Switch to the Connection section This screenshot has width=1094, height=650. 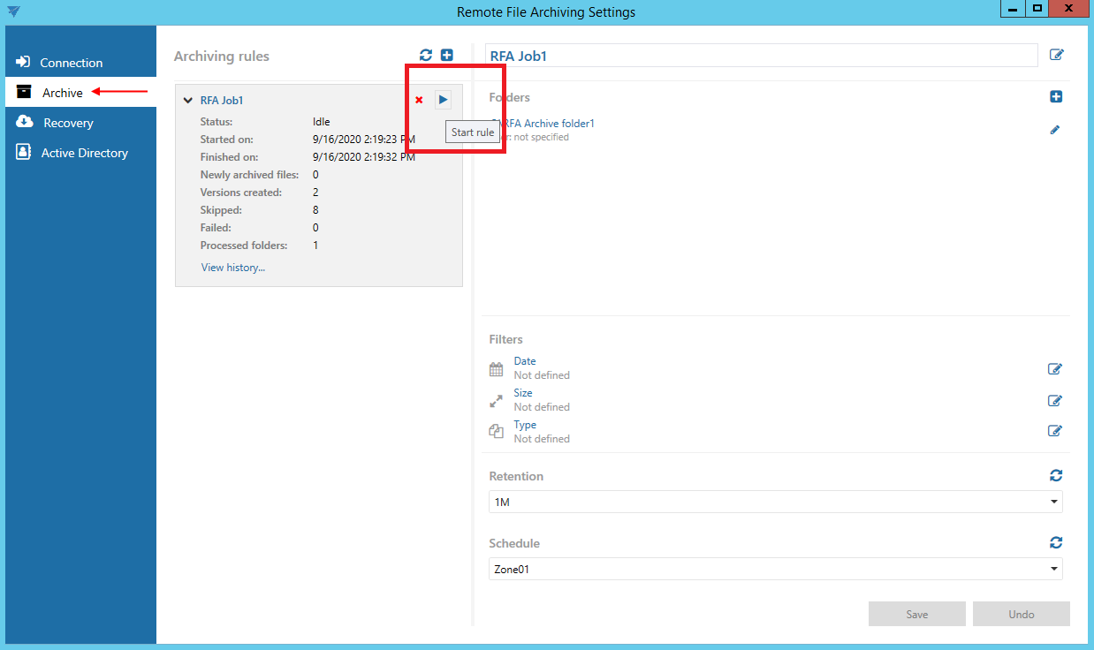[x=71, y=63]
